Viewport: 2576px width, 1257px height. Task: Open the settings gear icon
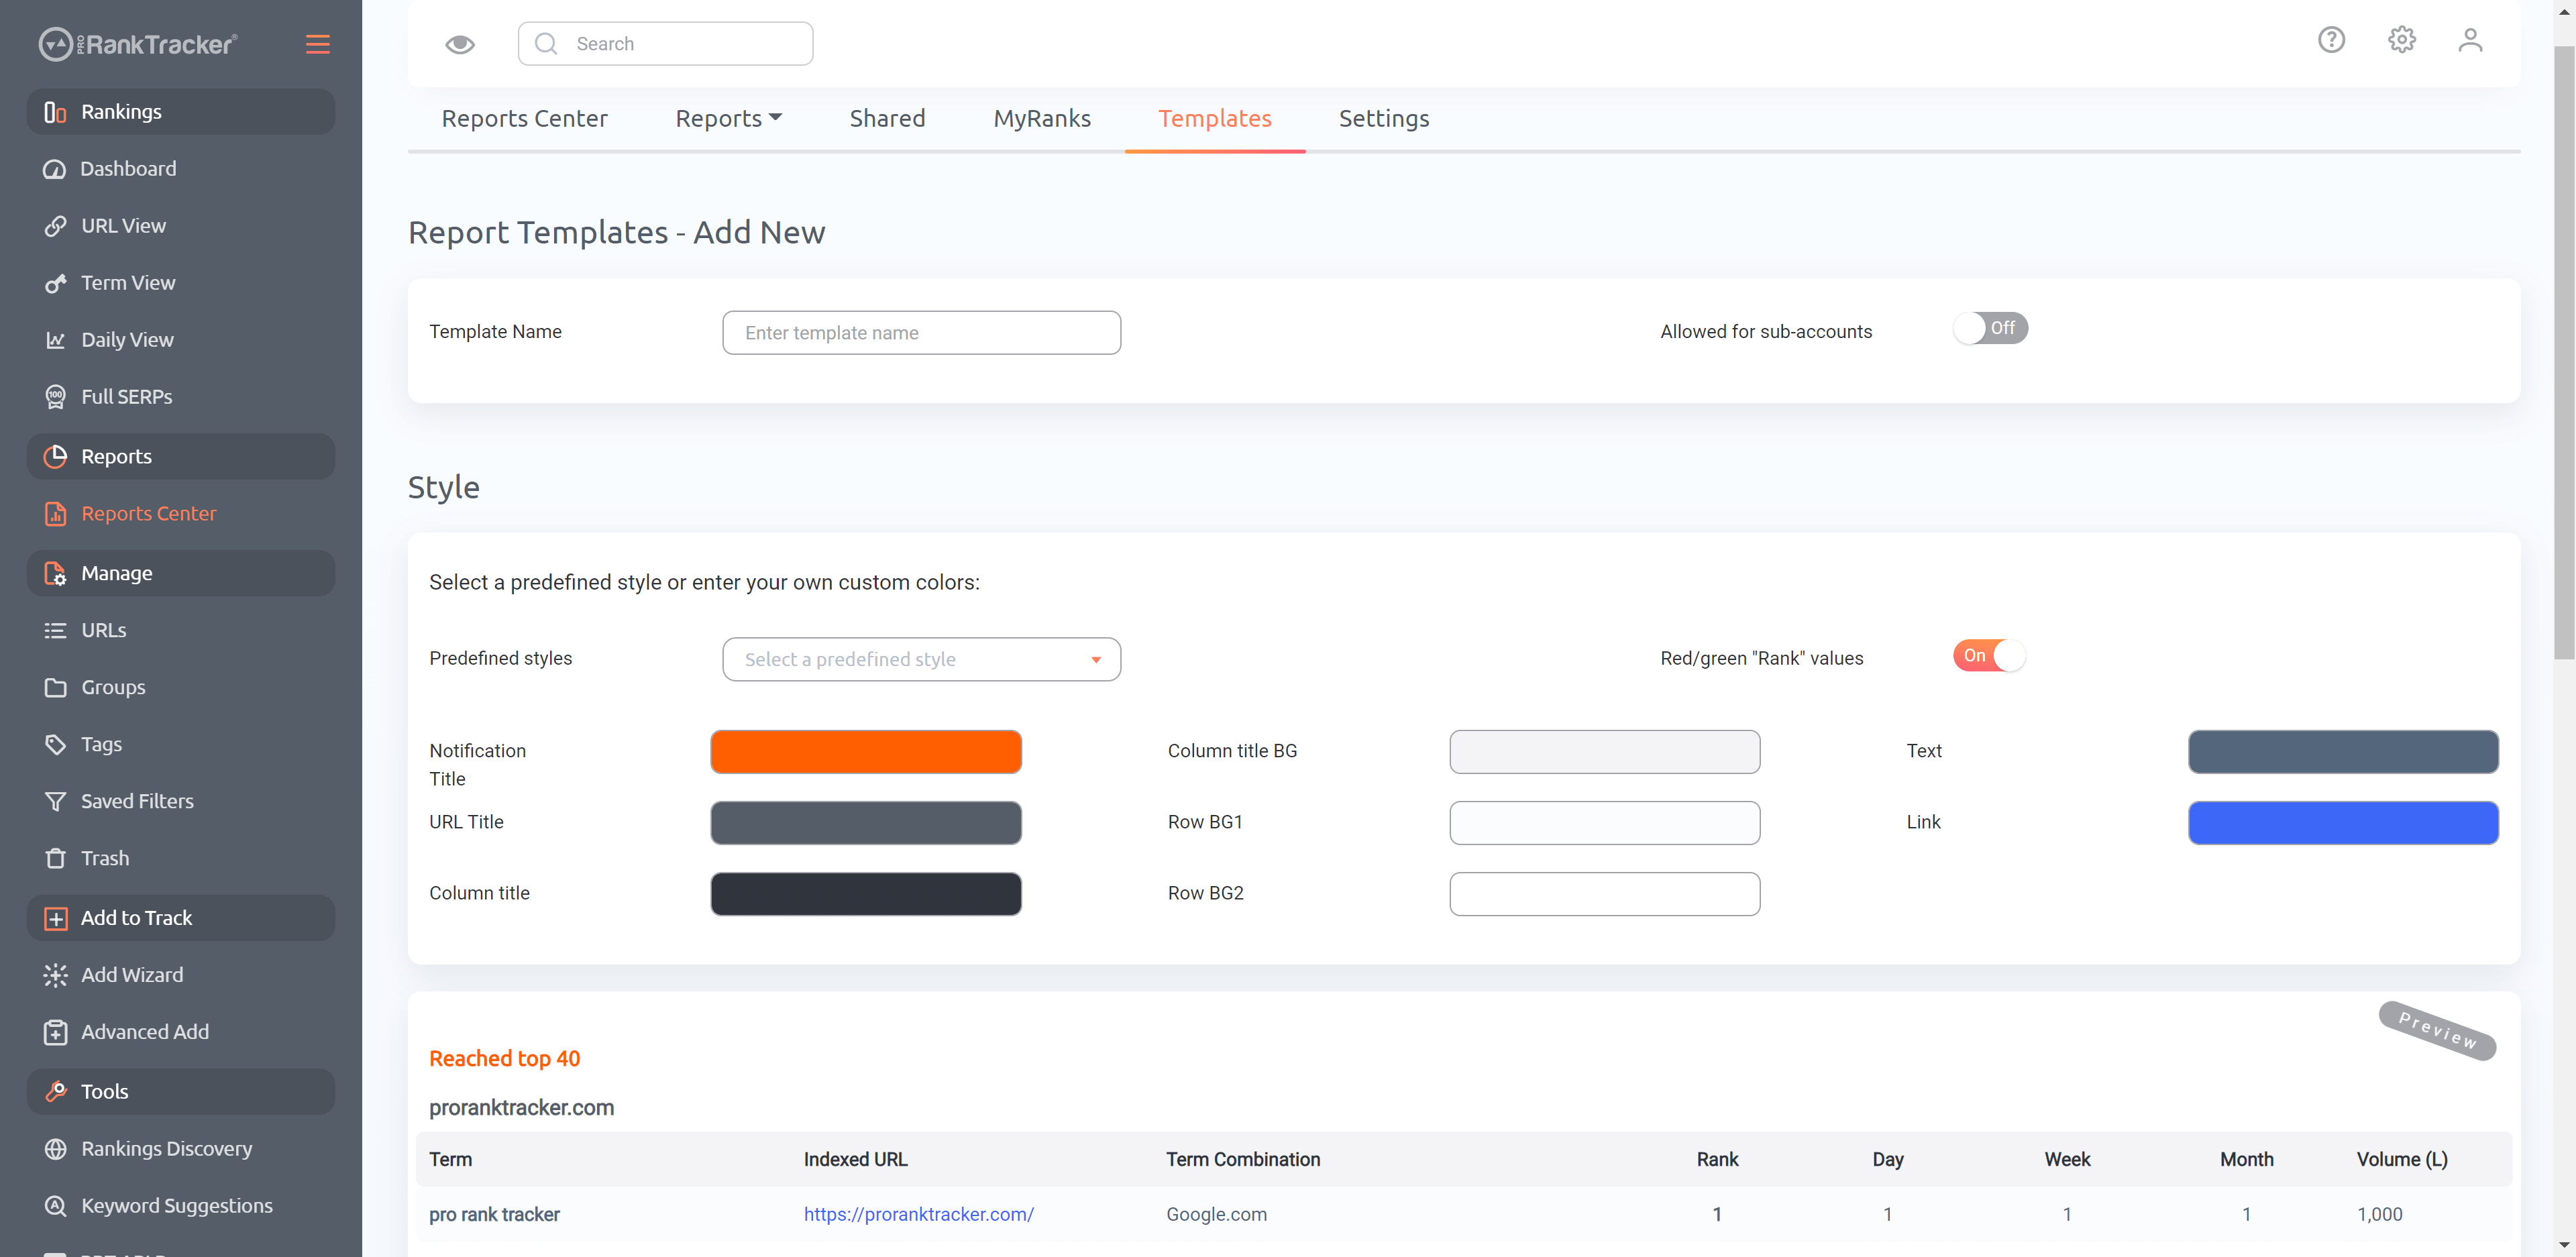click(x=2401, y=40)
